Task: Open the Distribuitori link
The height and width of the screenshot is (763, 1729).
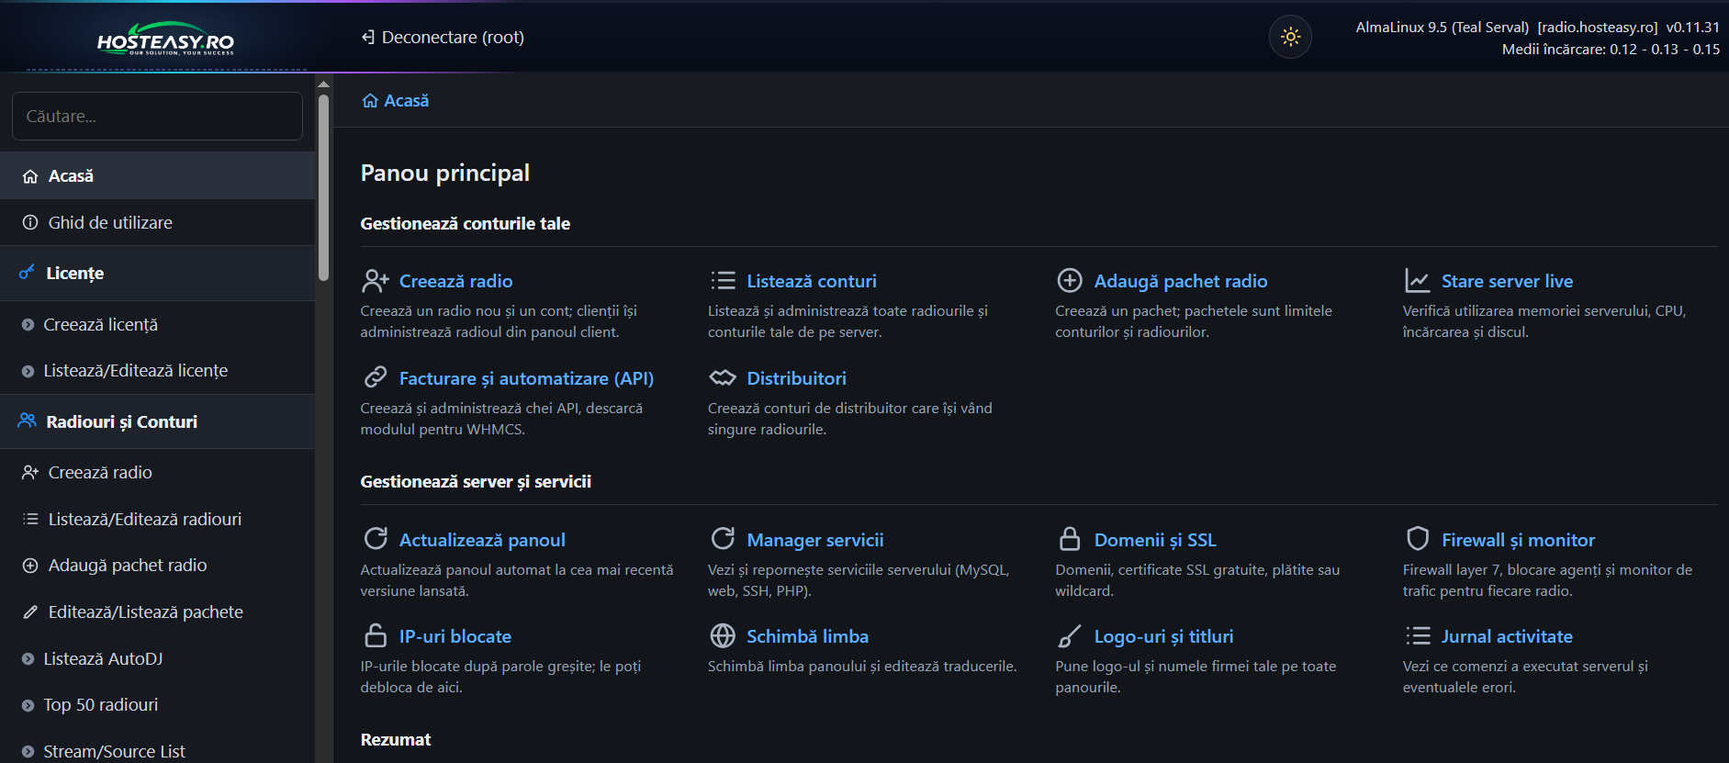Action: [796, 378]
